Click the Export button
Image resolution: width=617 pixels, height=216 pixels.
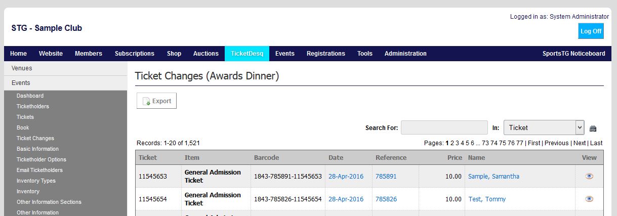(156, 101)
